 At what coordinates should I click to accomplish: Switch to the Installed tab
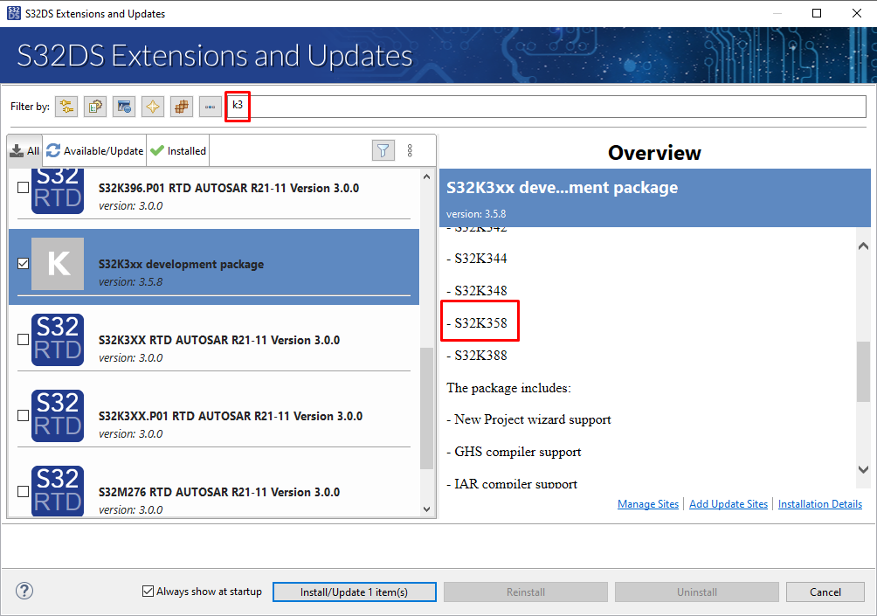178,150
